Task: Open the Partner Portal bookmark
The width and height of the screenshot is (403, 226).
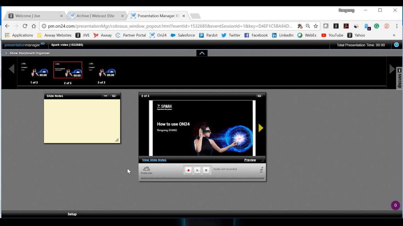Action: [x=131, y=35]
